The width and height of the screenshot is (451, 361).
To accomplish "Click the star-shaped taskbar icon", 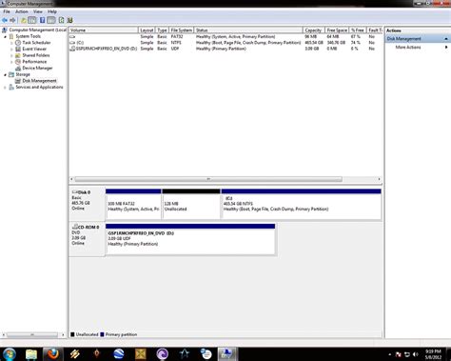I will click(185, 353).
